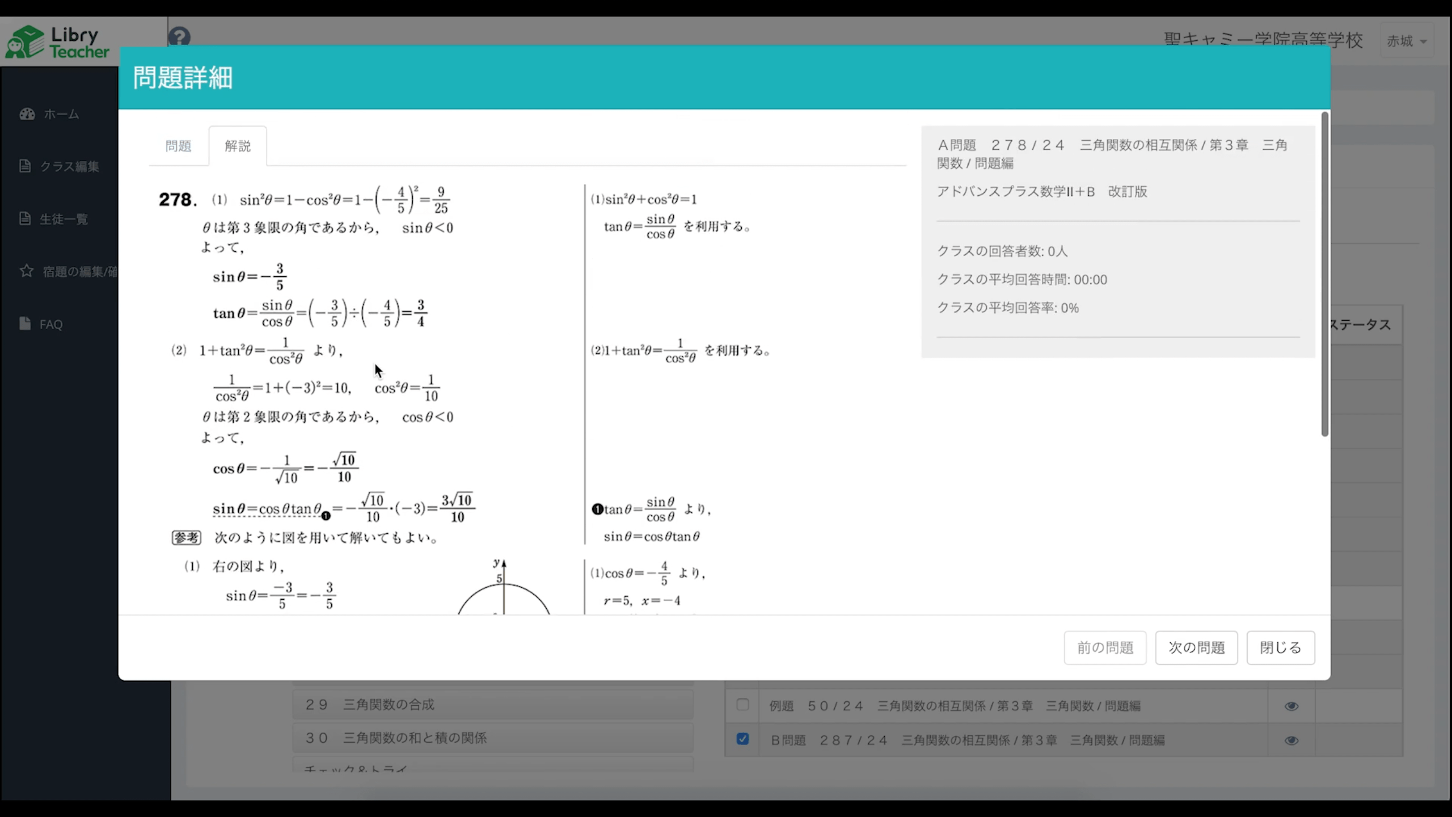This screenshot has height=817, width=1452.
Task: Click the dialog vertical scrollbar
Action: [x=1324, y=275]
